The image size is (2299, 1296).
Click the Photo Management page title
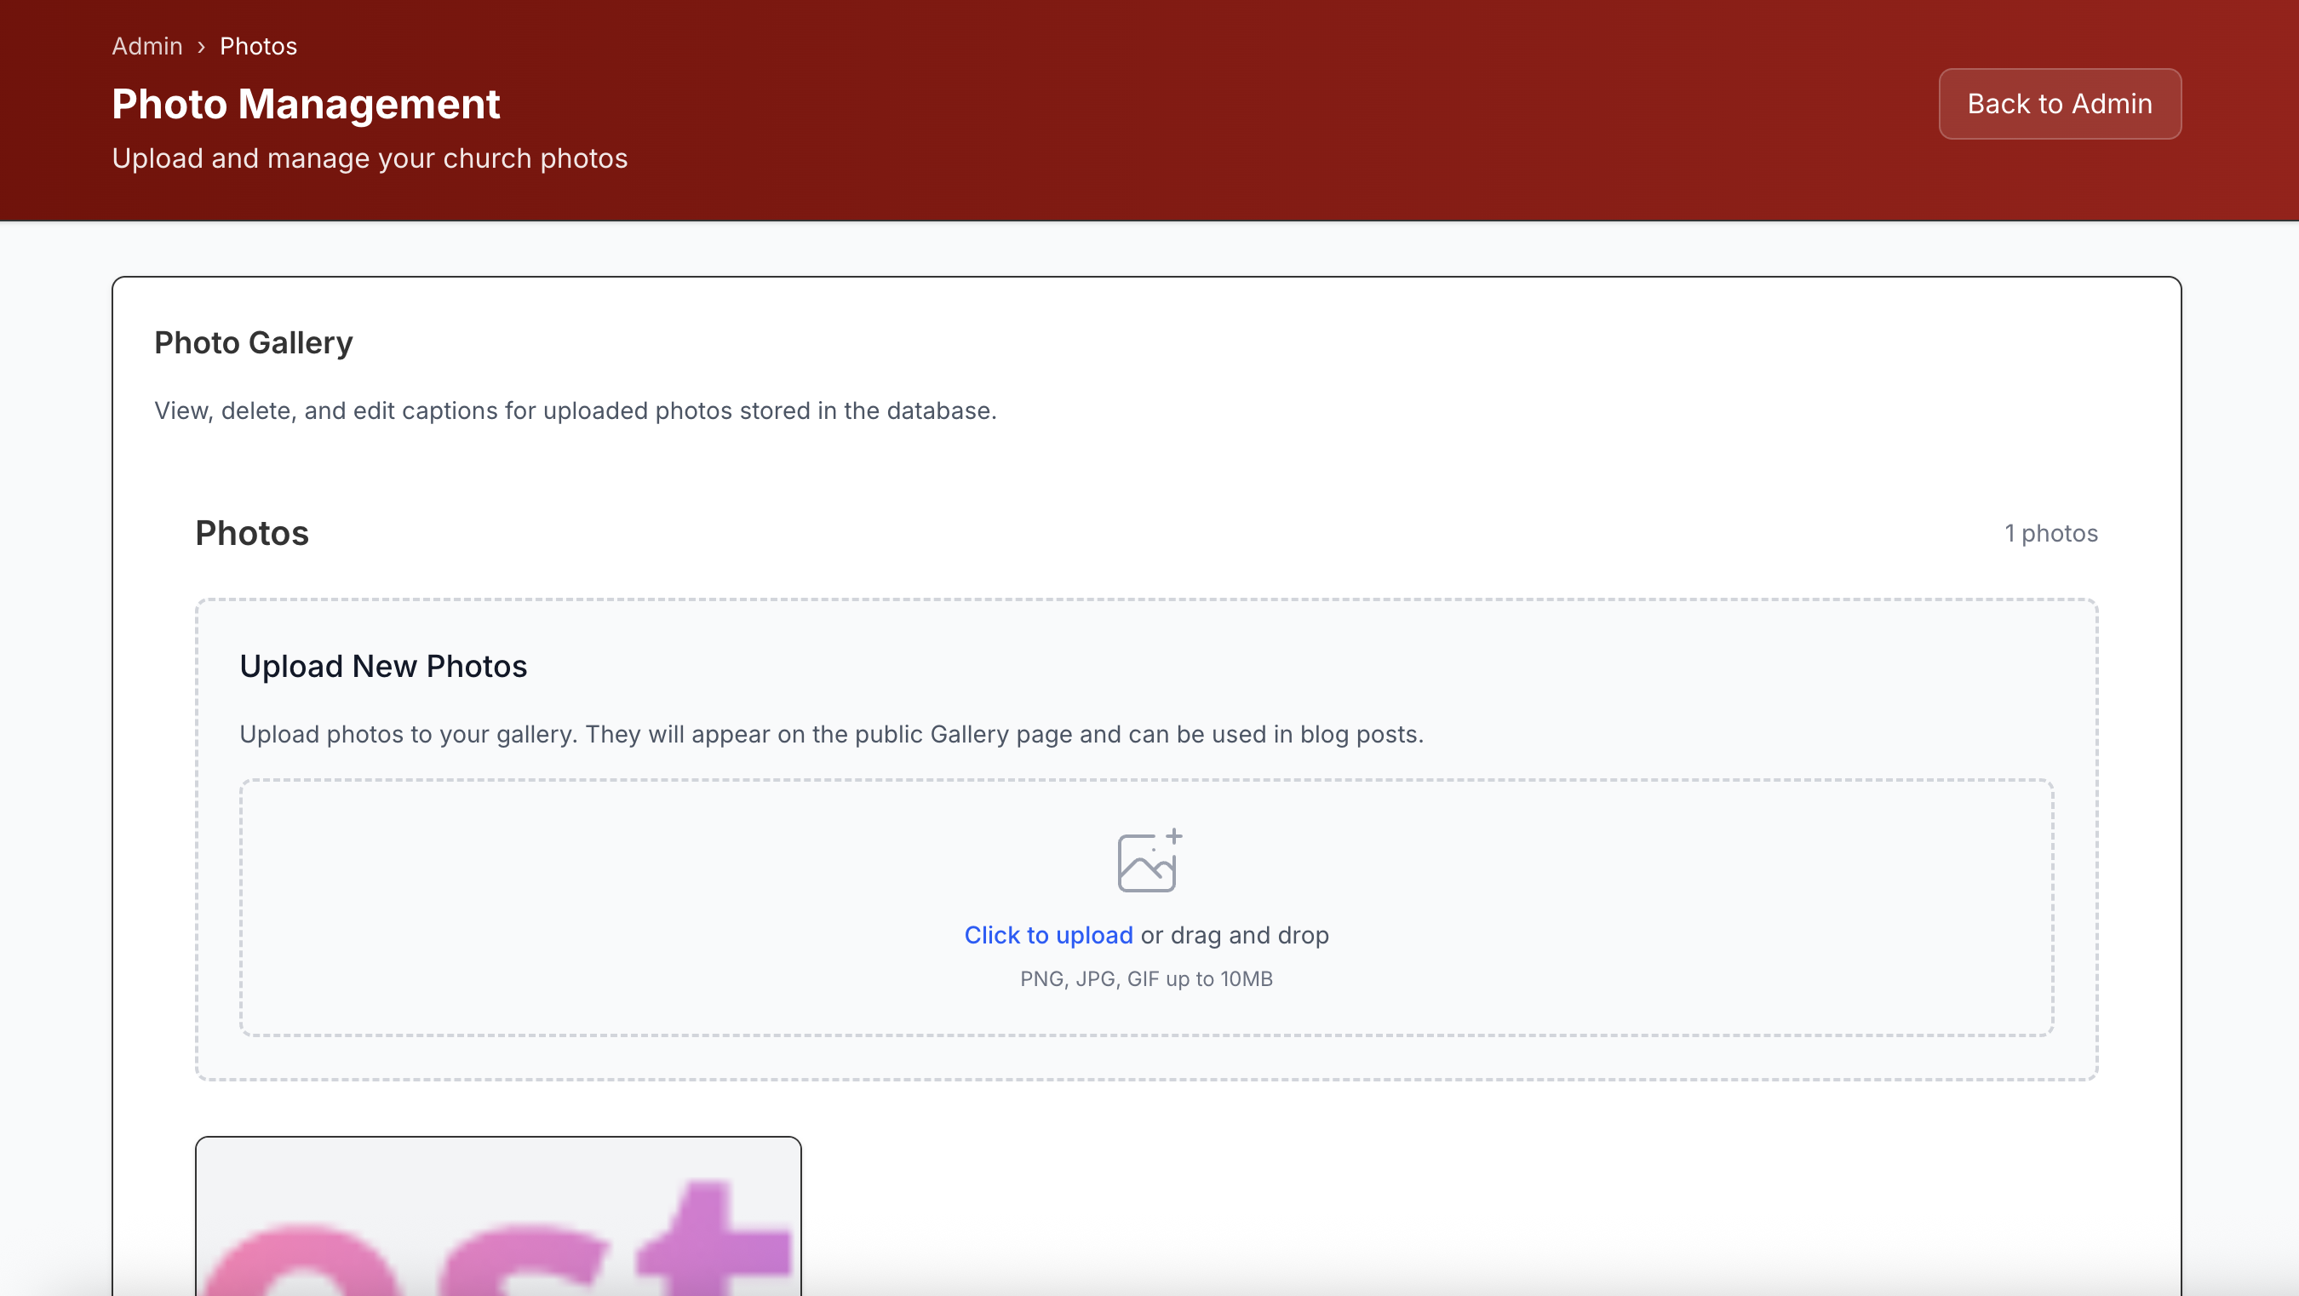click(307, 104)
